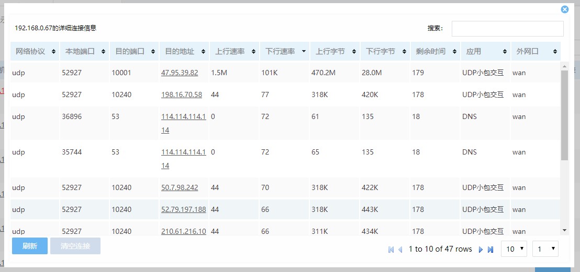Focus the 搜索 search field
Image resolution: width=580 pixels, height=272 pixels.
click(x=508, y=28)
